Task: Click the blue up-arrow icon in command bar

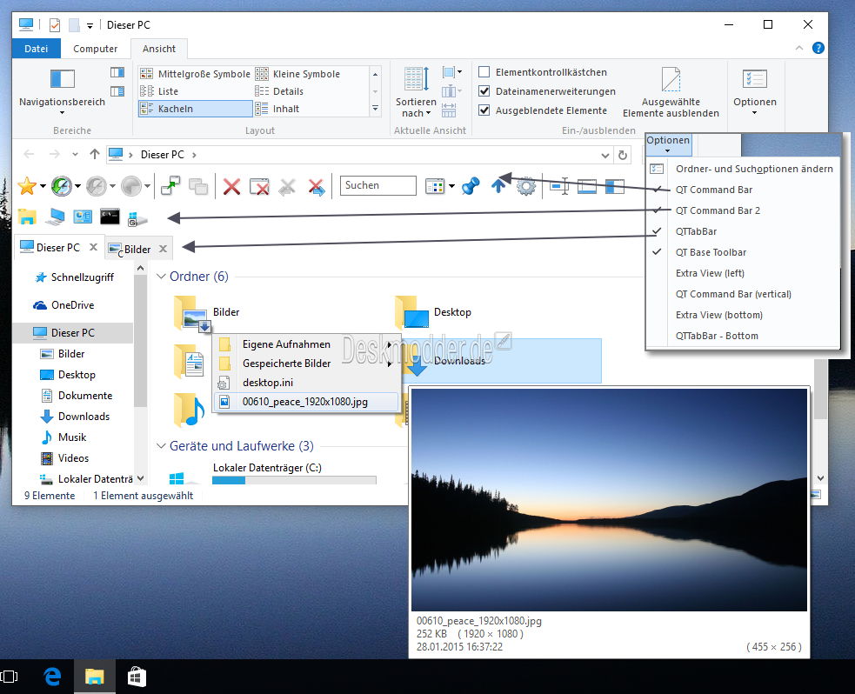Action: [x=498, y=186]
